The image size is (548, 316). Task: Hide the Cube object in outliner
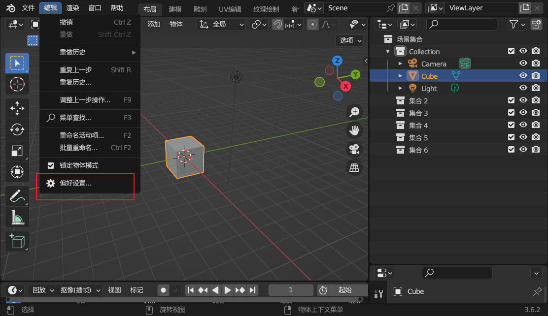click(x=523, y=76)
